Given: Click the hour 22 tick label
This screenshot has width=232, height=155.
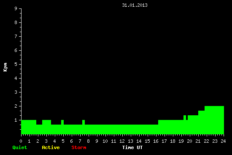Looking at the screenshot, I should pyautogui.click(x=206, y=141).
